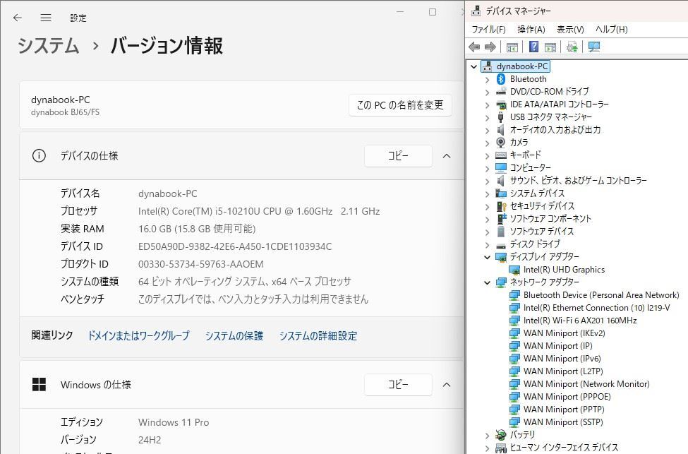Click the update driver toolbar icon
Image resolution: width=688 pixels, height=454 pixels.
tap(572, 47)
